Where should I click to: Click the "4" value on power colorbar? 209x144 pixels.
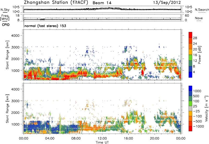194,72
